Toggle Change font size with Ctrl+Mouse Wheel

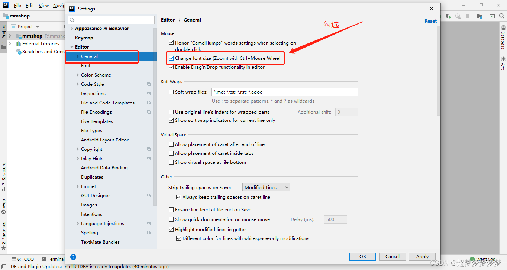[x=171, y=58]
